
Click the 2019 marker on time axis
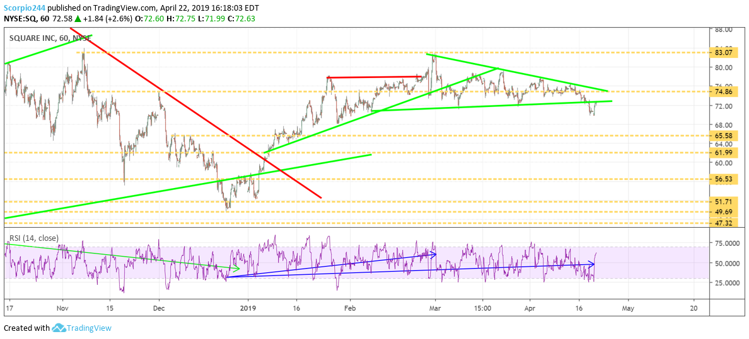pyautogui.click(x=248, y=309)
